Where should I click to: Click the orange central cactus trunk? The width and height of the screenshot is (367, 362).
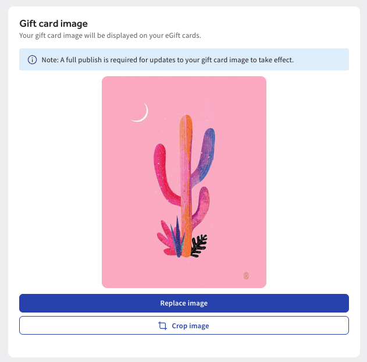pos(186,175)
